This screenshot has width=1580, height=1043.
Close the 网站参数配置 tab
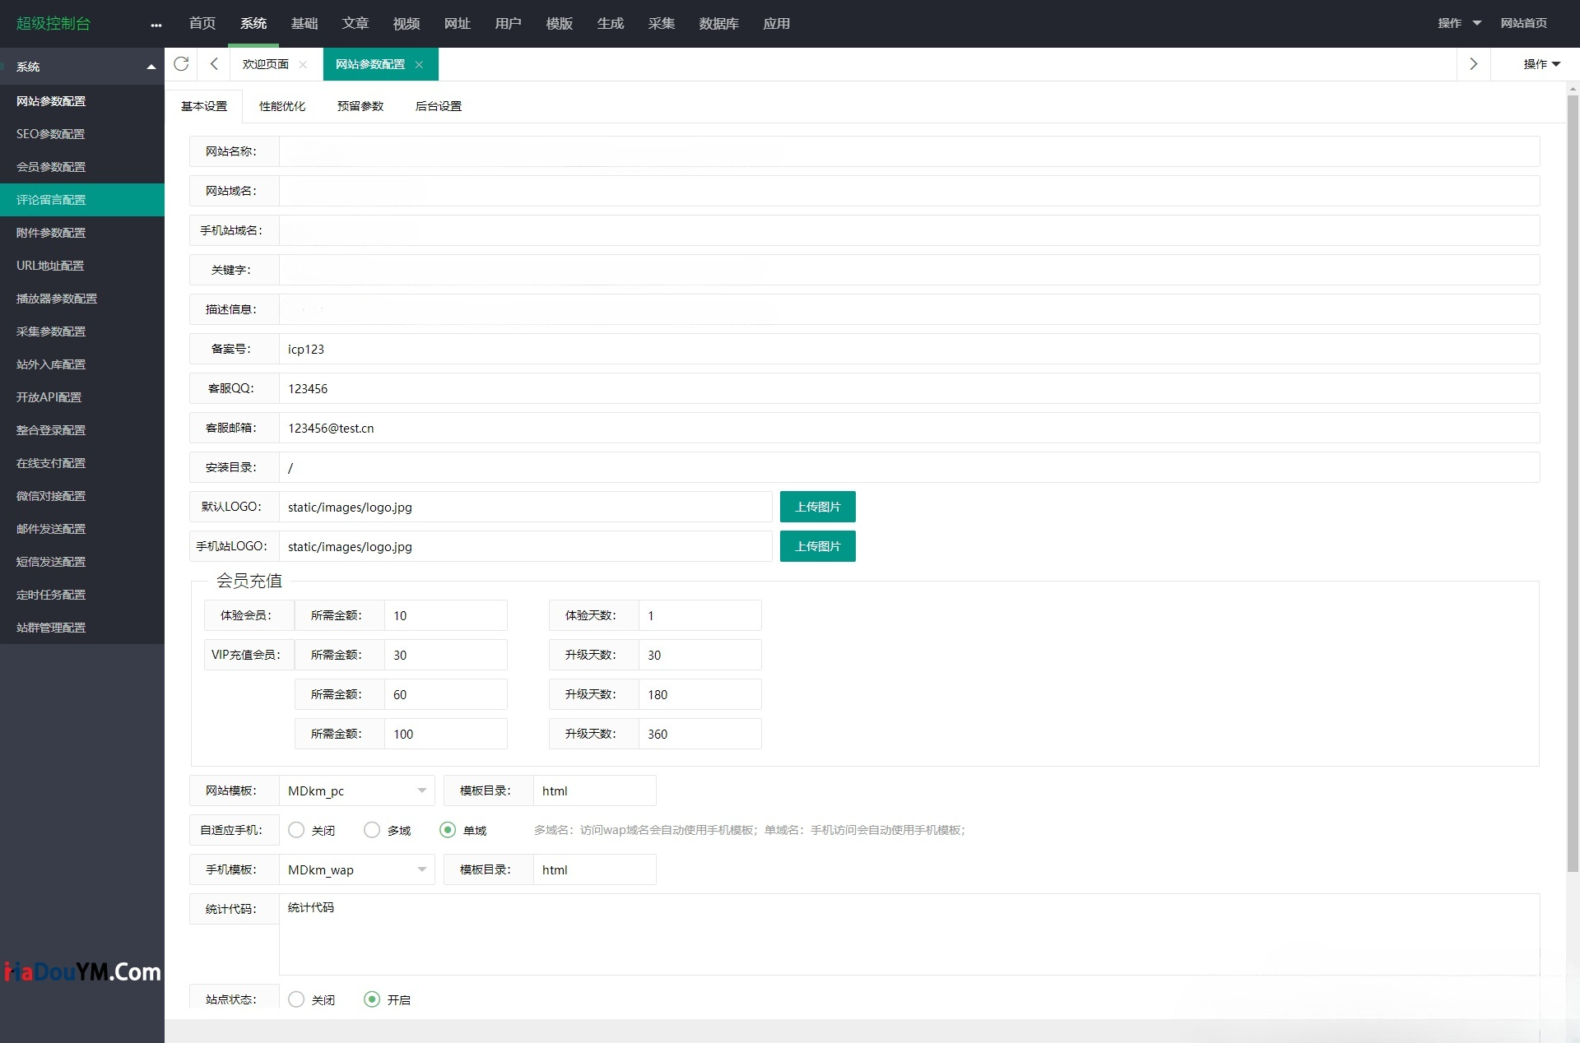click(x=421, y=64)
